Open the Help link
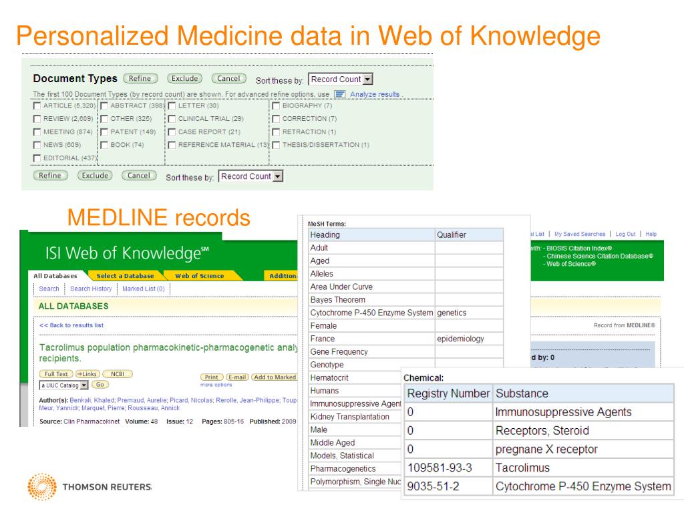The height and width of the screenshot is (513, 684). (x=651, y=234)
